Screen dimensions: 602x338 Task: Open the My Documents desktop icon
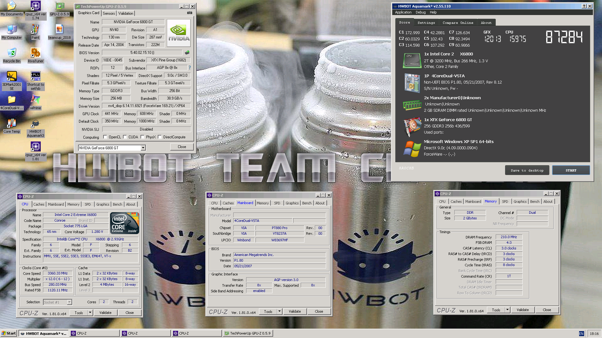(12, 8)
